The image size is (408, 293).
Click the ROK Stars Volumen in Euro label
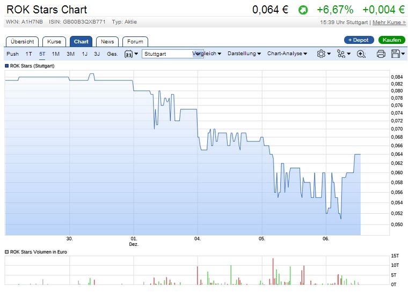click(39, 252)
